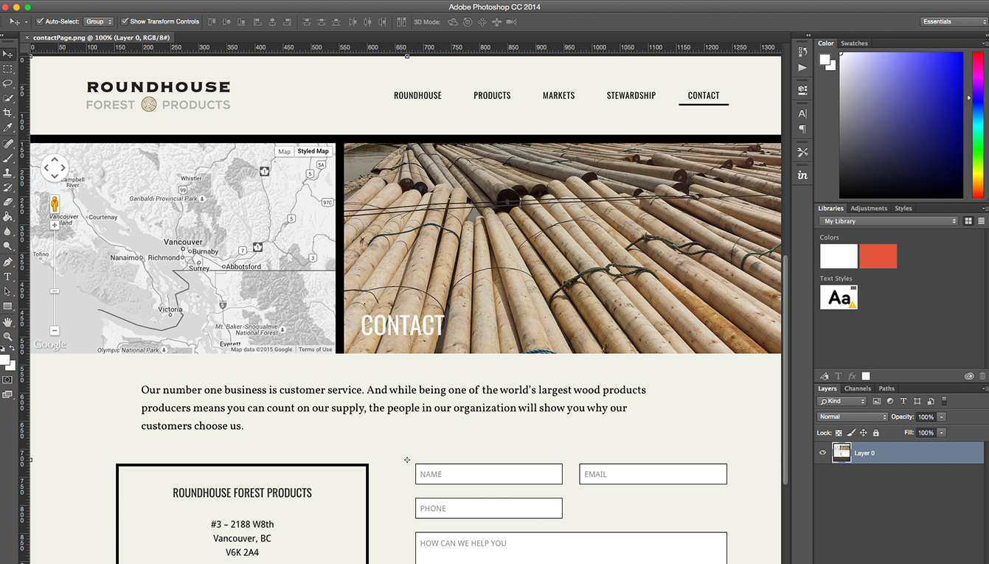Open the Normal blend mode dropdown
Viewport: 989px width, 564px height.
(x=852, y=417)
